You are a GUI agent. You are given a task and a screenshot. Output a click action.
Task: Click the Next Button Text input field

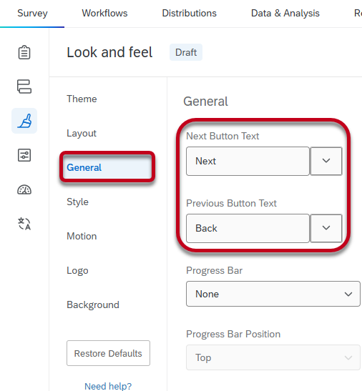click(248, 161)
